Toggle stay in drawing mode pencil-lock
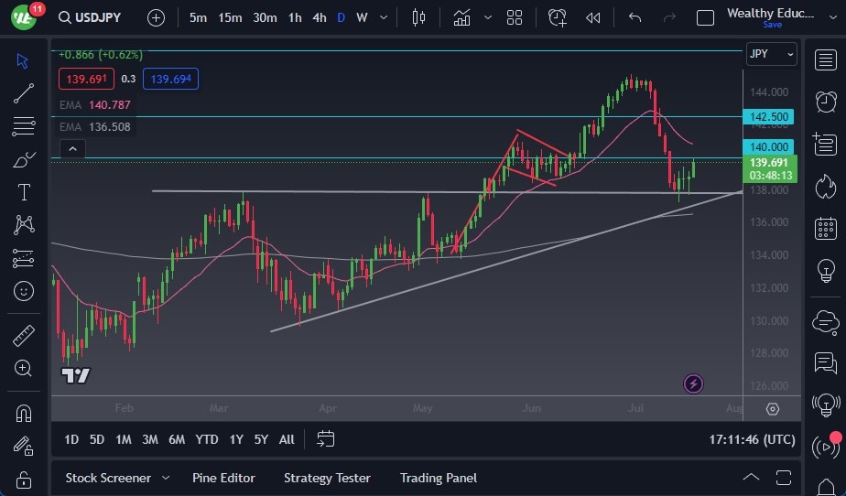 (24, 446)
